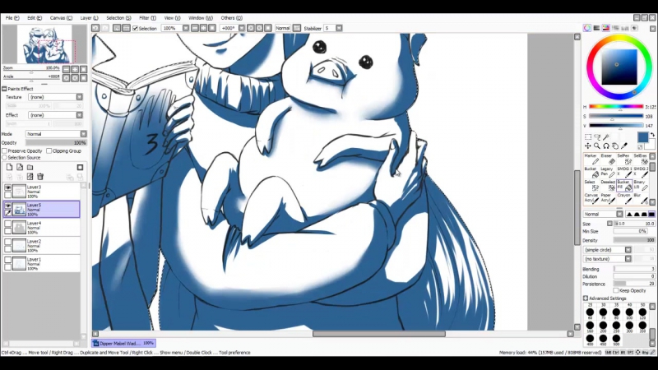Create a new layer folder
Screen dimensions: 658x370
coord(30,168)
